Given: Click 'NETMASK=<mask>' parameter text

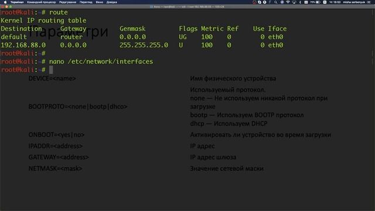Looking at the screenshot, I should pos(56,168).
